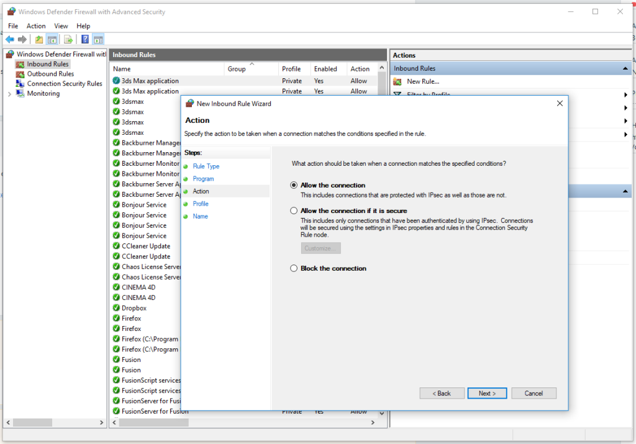Select Outbound Rules in the tree
Image resolution: width=636 pixels, height=444 pixels.
[x=50, y=74]
